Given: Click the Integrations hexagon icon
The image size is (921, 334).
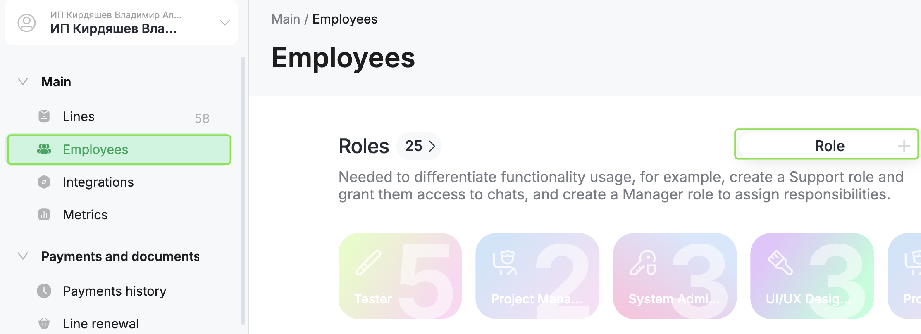Looking at the screenshot, I should pyautogui.click(x=44, y=182).
